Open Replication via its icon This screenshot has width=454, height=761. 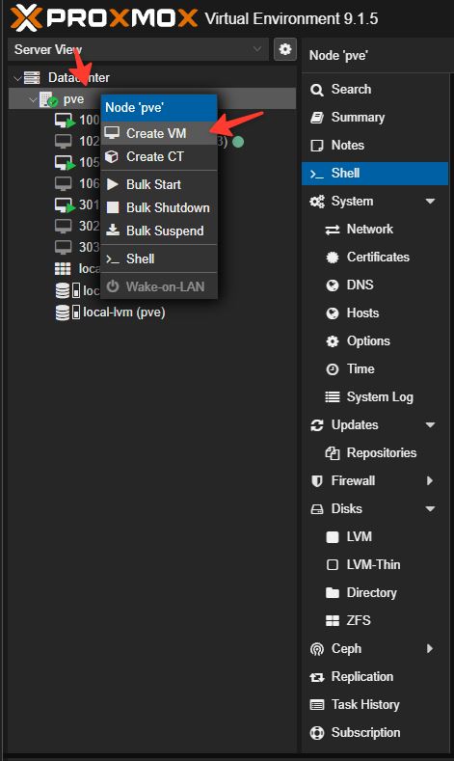[317, 677]
